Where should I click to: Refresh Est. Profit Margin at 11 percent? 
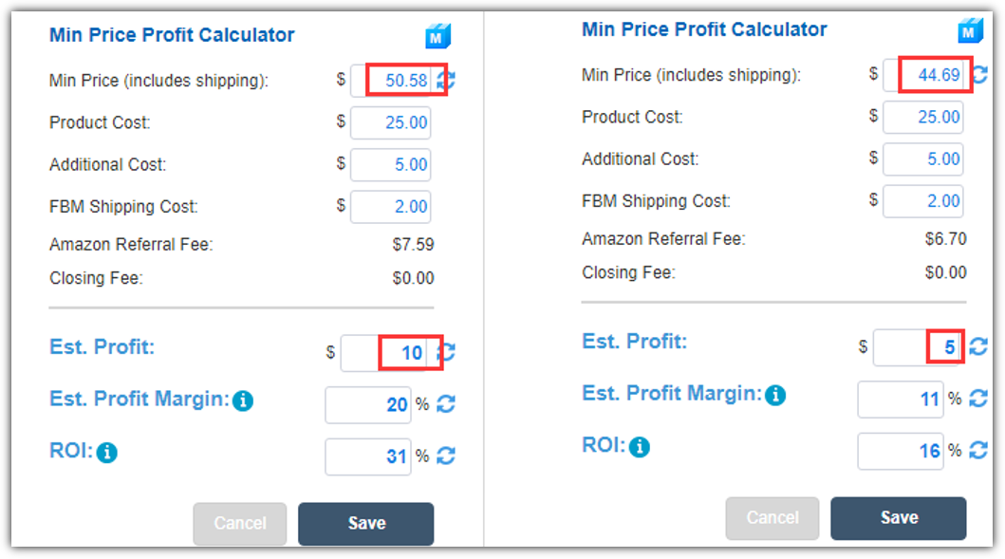click(978, 398)
